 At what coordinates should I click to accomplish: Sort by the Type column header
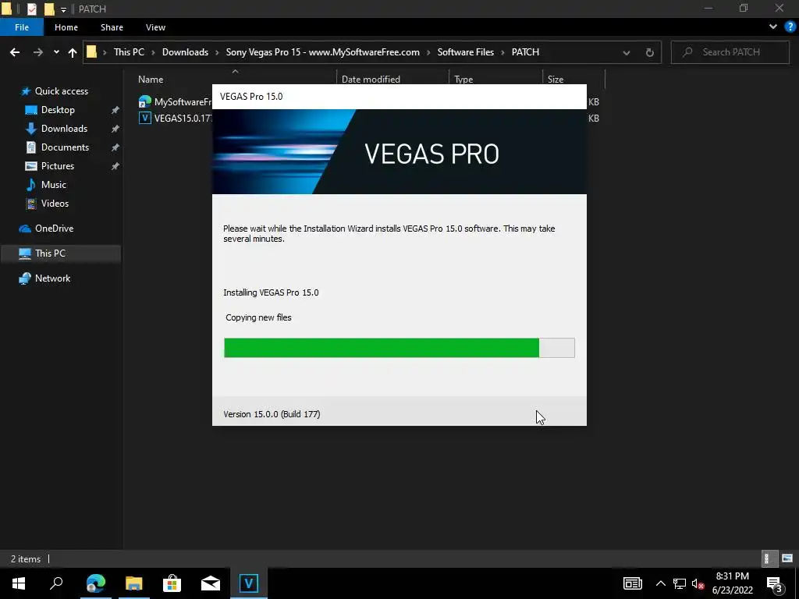tap(463, 80)
